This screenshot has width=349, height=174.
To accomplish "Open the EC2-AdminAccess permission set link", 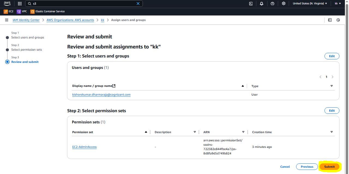I will pyautogui.click(x=84, y=147).
